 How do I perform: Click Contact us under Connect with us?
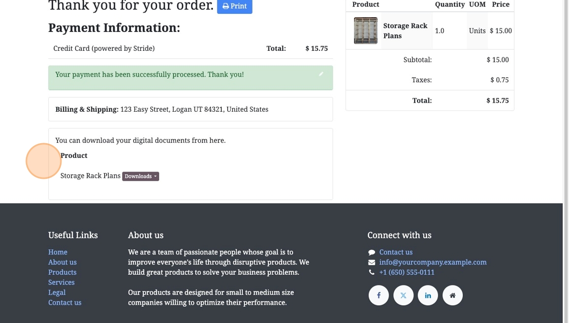point(396,252)
